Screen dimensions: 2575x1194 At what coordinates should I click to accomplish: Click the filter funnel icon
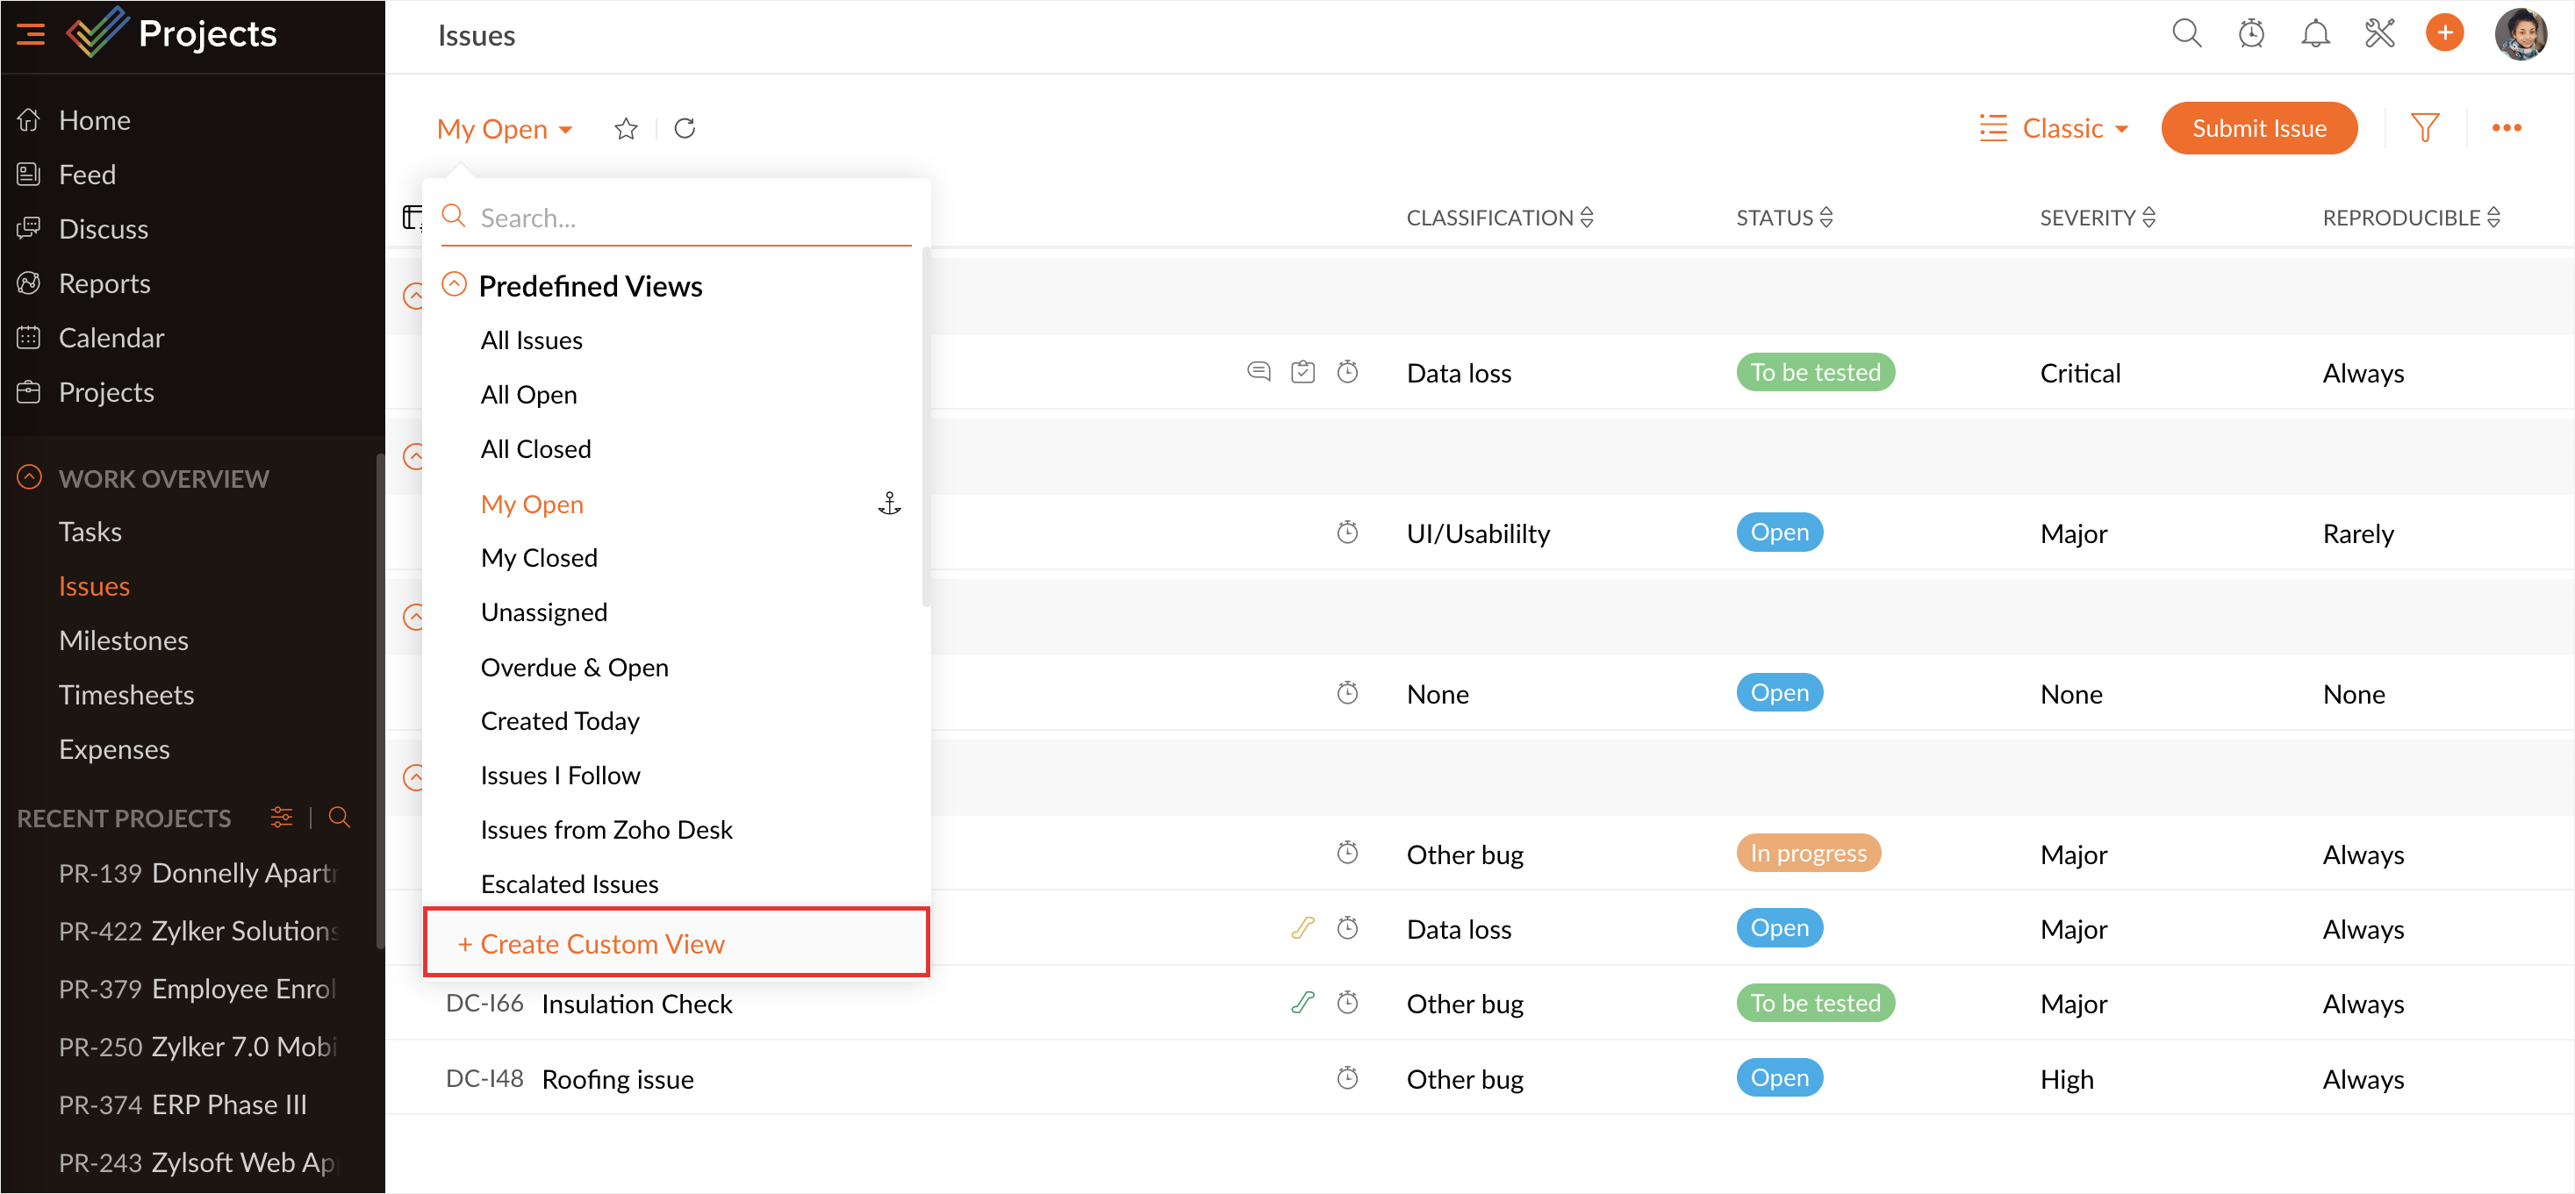(2424, 128)
